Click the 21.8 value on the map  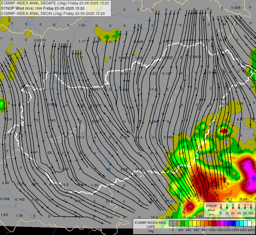154,201
